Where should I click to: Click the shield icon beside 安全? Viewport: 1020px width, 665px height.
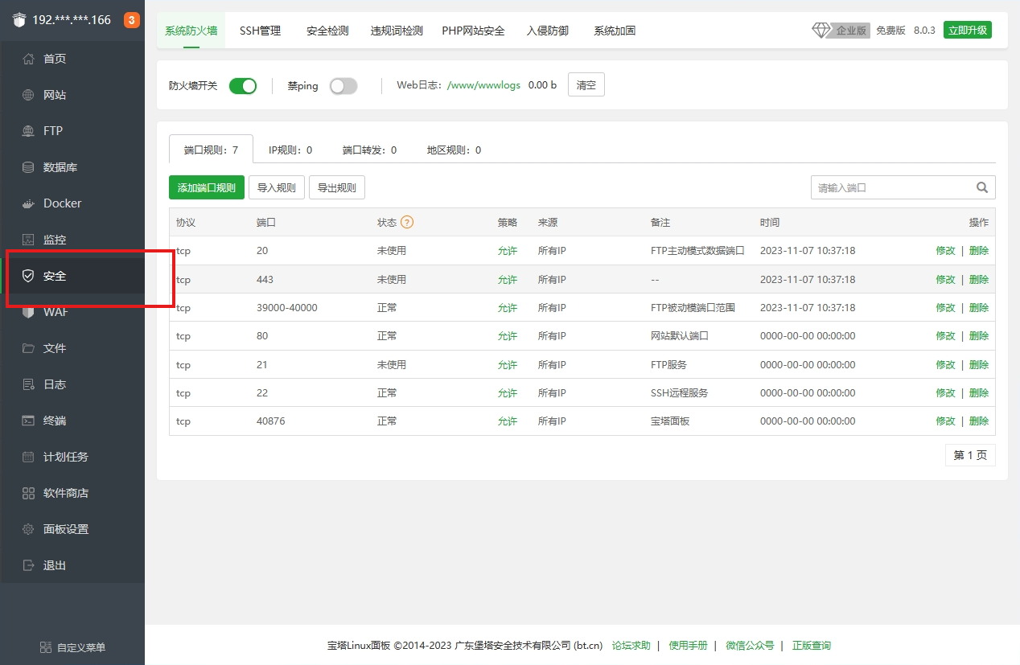[28, 276]
